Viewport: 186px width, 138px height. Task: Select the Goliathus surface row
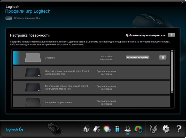91,58
